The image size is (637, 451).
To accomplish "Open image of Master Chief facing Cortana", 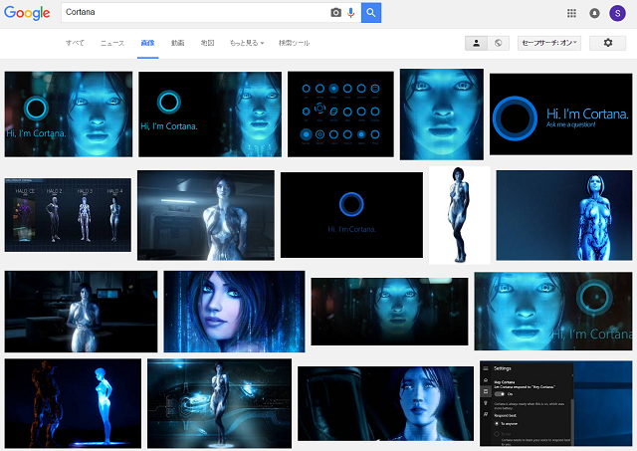I will (x=73, y=403).
